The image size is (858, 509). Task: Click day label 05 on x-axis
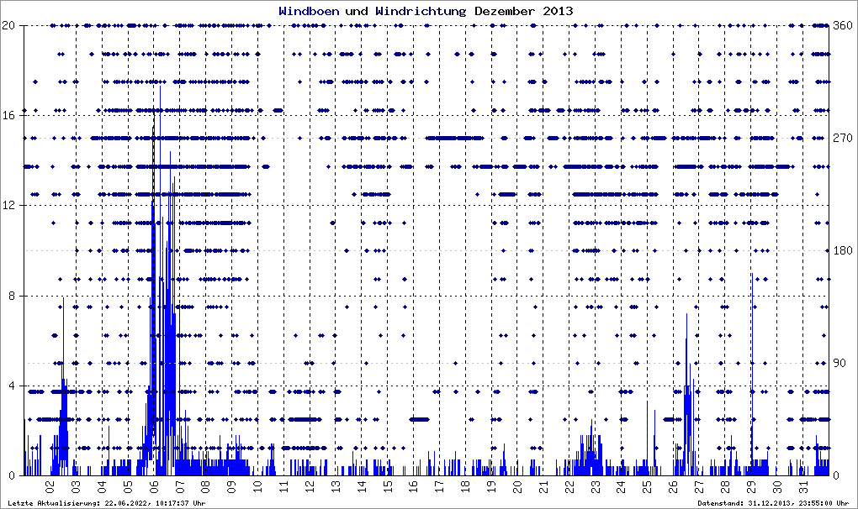tap(128, 486)
